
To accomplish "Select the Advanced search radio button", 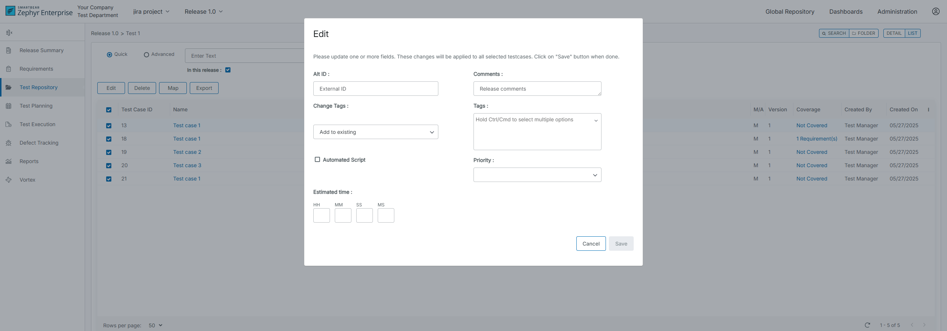I will pyautogui.click(x=146, y=55).
